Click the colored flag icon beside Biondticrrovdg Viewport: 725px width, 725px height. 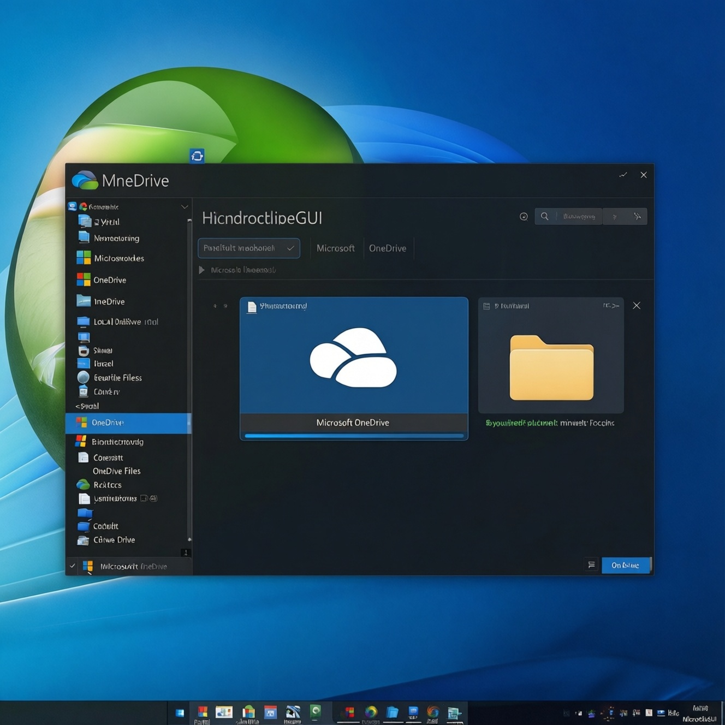click(81, 441)
